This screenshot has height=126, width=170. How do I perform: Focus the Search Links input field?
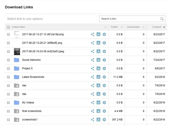[132, 19]
